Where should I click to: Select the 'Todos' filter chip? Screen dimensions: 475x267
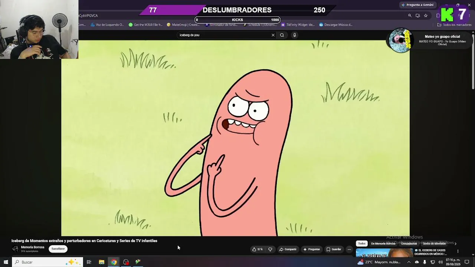tap(362, 244)
